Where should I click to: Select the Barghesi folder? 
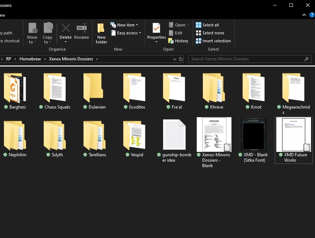click(15, 88)
